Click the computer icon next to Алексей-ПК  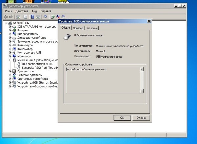tap(10, 23)
